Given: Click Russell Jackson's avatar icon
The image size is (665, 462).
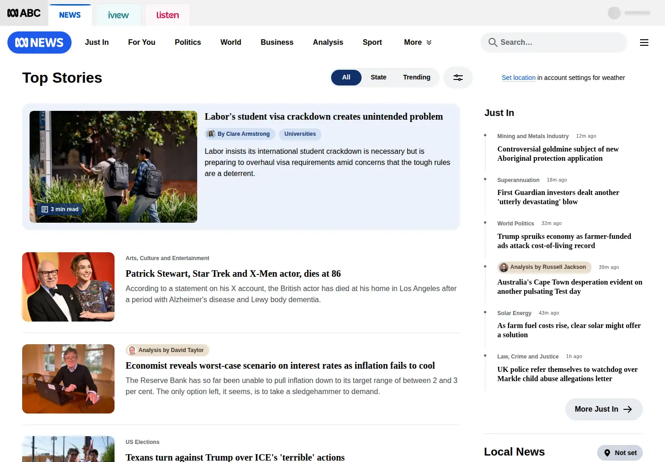Looking at the screenshot, I should coord(504,267).
